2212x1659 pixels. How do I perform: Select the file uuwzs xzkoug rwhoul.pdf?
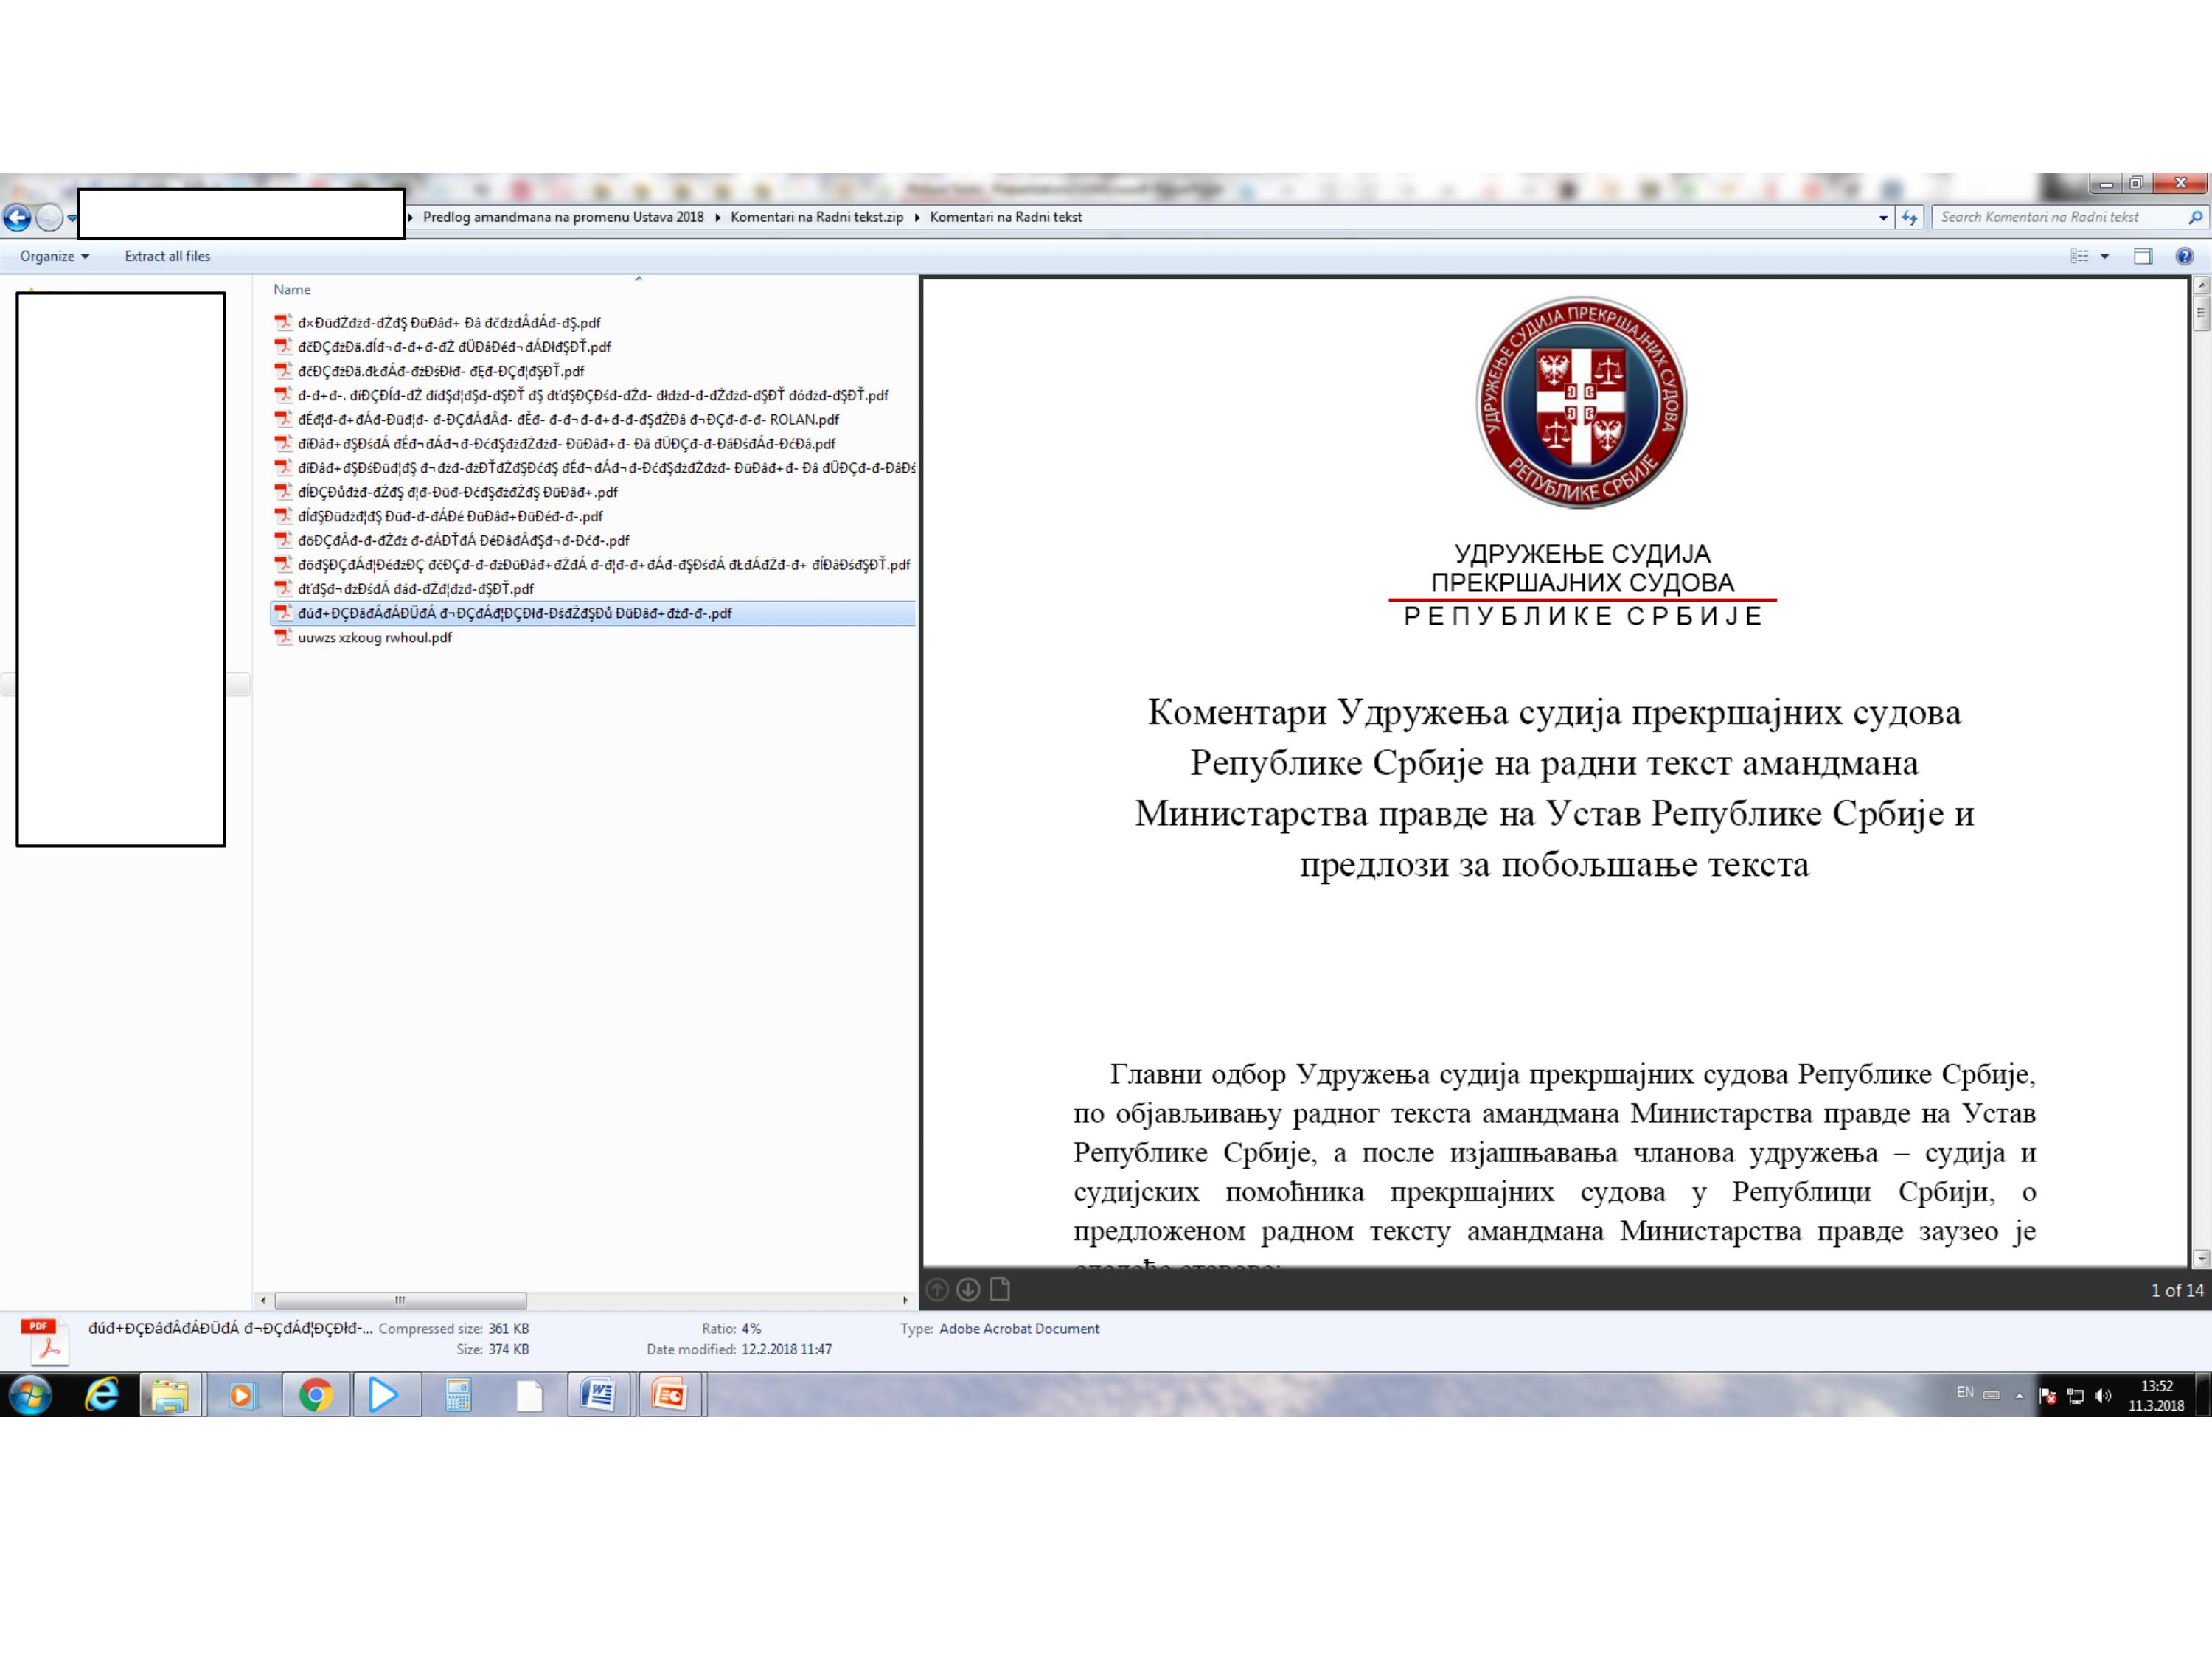(374, 637)
